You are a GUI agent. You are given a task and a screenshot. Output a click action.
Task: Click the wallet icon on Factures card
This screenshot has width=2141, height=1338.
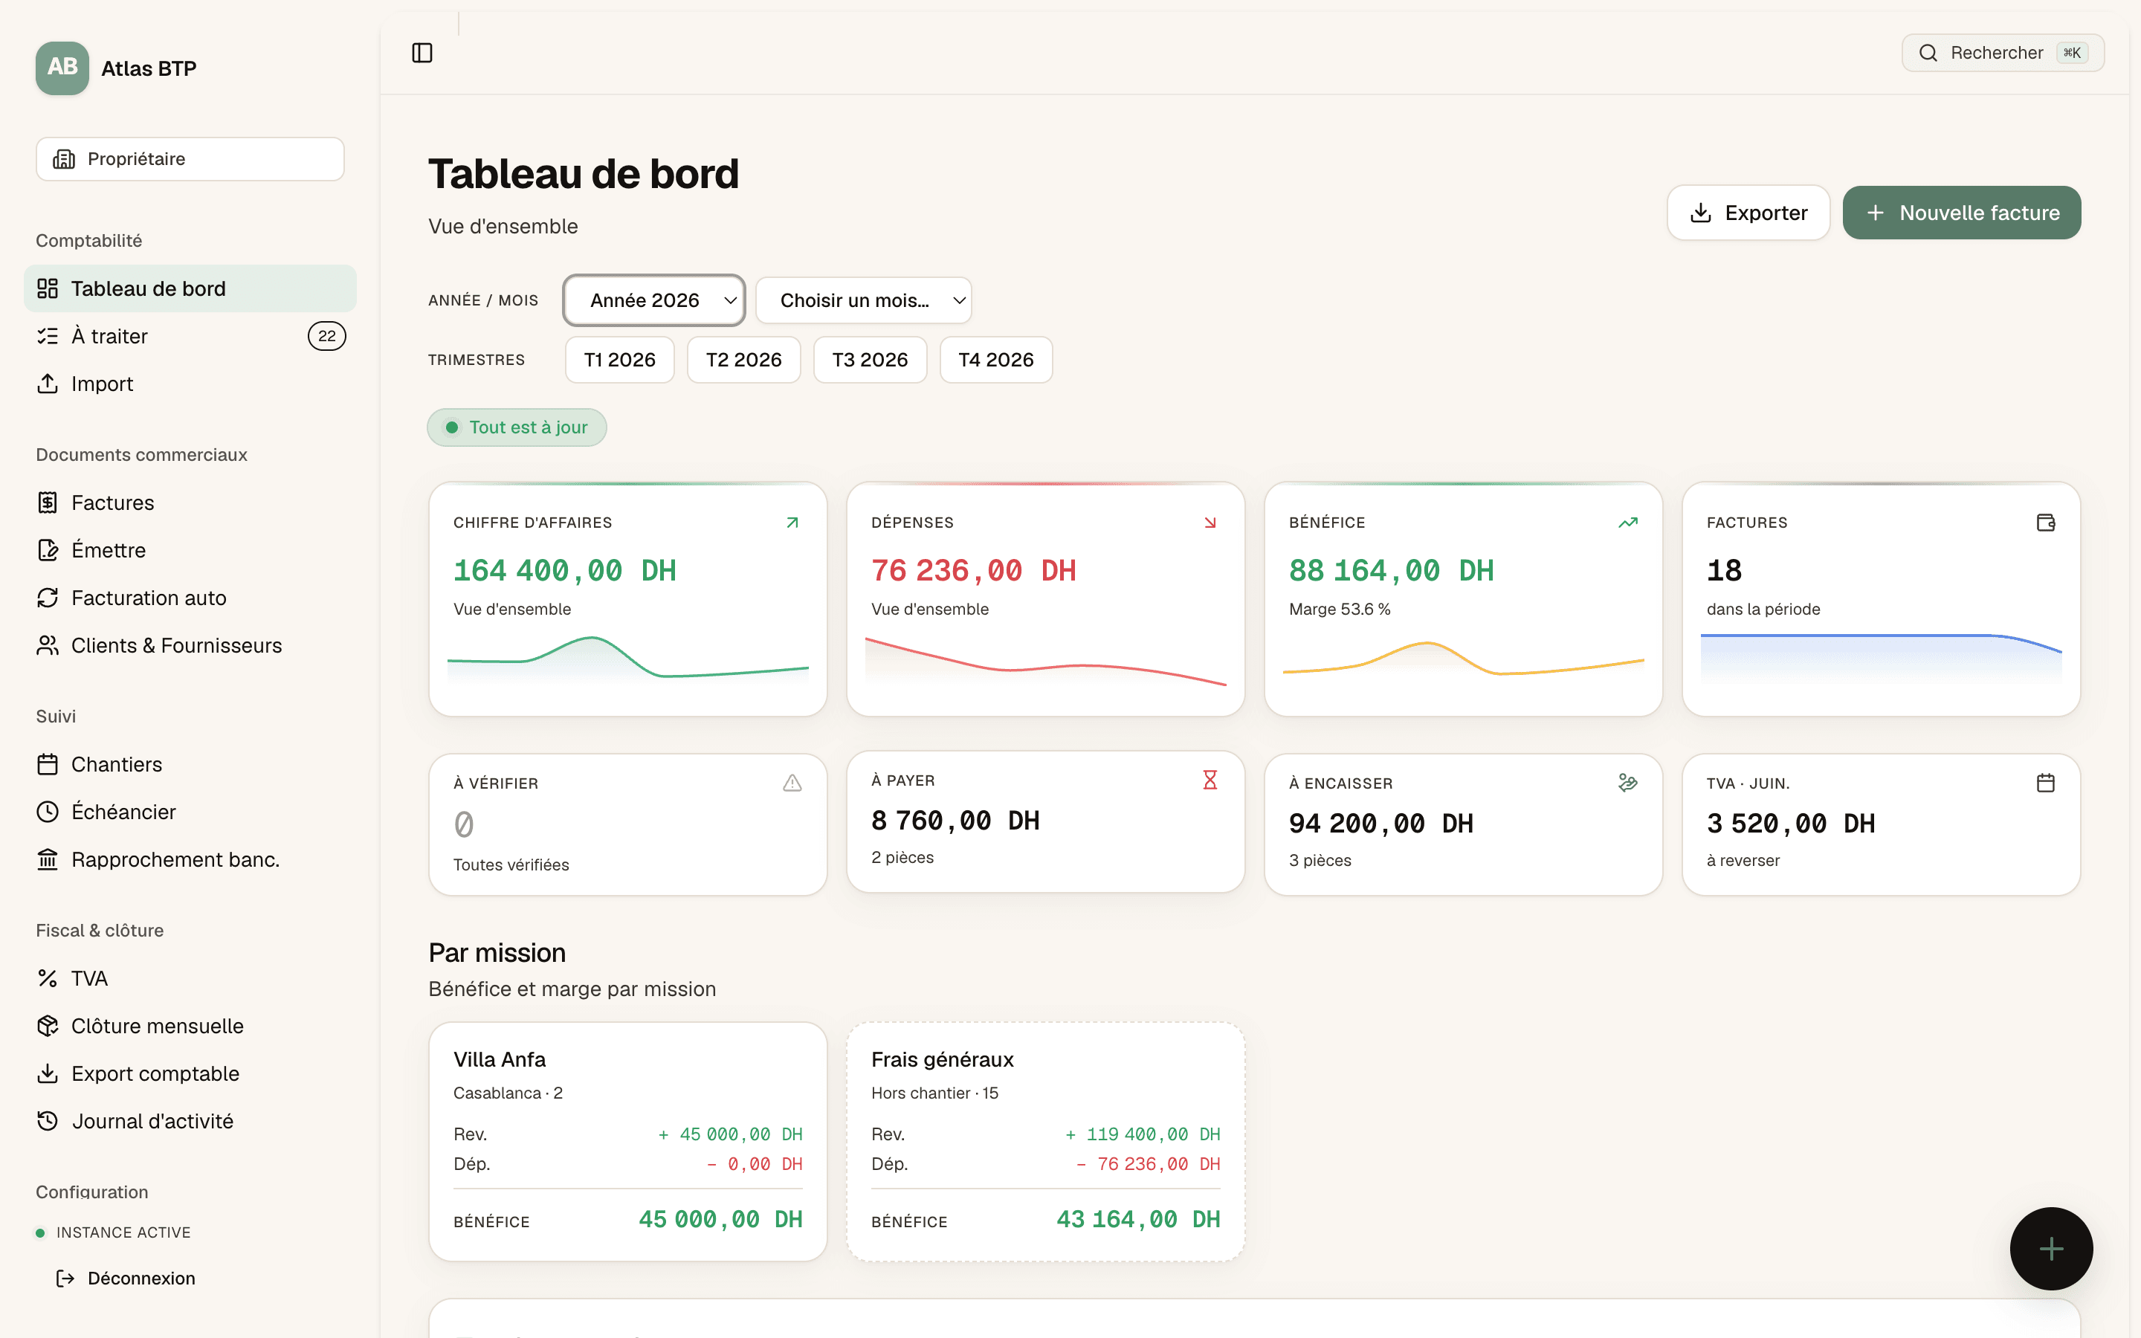click(x=2045, y=522)
